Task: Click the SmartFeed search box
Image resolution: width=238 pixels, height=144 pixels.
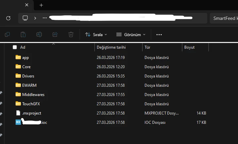Action: click(x=224, y=18)
